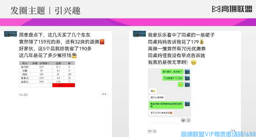
Task: Select line 同桌妈妈告诉我花了179
Action: [173, 42]
